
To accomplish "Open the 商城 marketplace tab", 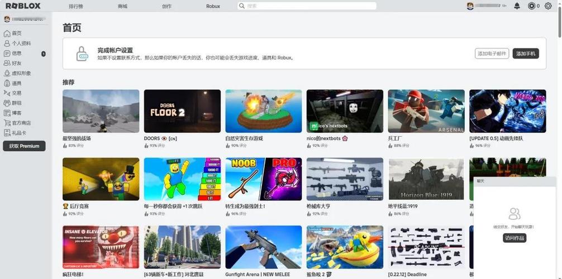I will [x=122, y=6].
